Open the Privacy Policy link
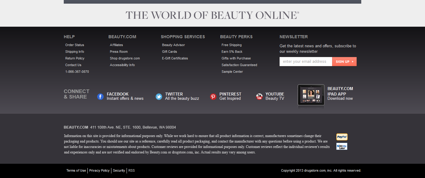The width and height of the screenshot is (425, 178). 99,170
